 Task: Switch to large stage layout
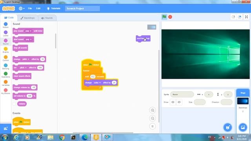coord(240,17)
